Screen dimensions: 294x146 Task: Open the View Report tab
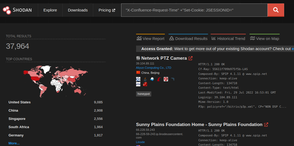point(150,39)
